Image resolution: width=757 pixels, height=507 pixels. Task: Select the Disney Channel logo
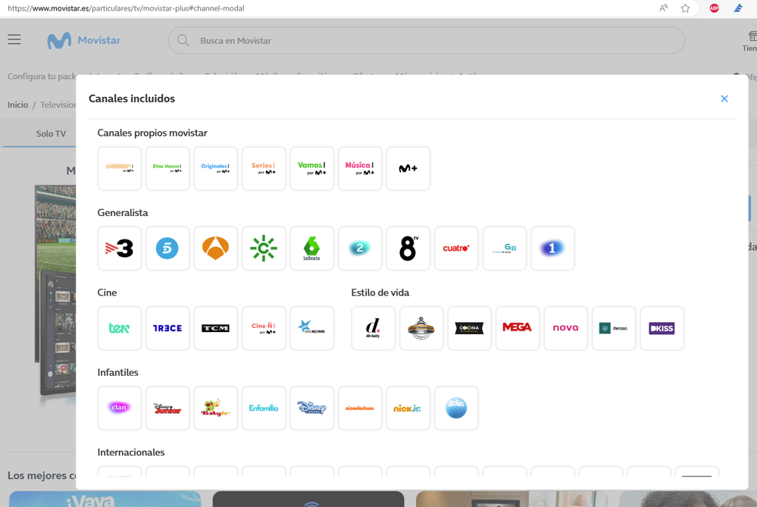[x=311, y=408]
